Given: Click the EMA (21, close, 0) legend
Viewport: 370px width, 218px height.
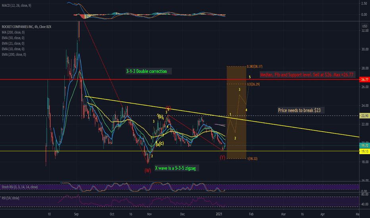Looking at the screenshot, I should click(x=13, y=43).
